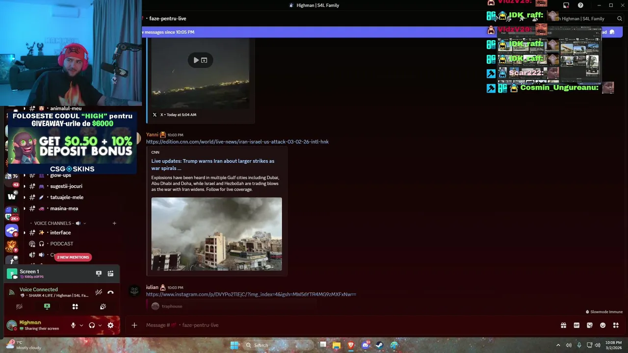The width and height of the screenshot is (628, 353).
Task: Toggle noise suppression icon in Voice Connected panel
Action: point(99,292)
